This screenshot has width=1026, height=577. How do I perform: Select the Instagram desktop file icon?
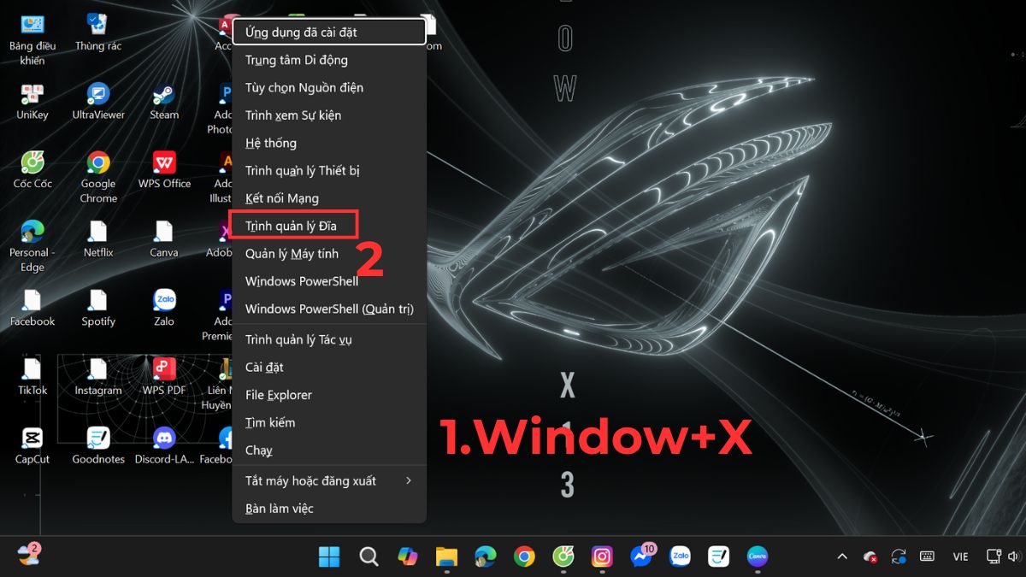(98, 377)
